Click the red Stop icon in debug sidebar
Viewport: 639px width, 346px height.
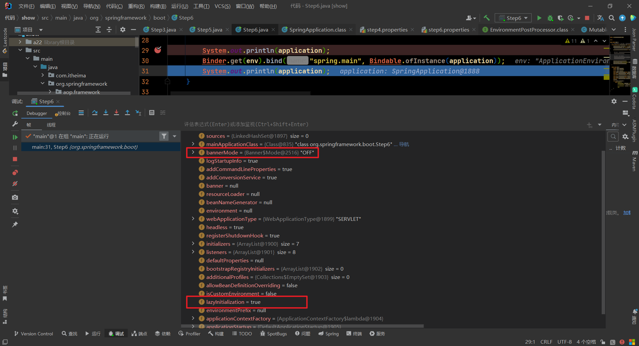pyautogui.click(x=15, y=159)
